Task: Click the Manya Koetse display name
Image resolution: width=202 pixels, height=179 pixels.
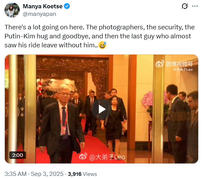Action: tap(42, 6)
